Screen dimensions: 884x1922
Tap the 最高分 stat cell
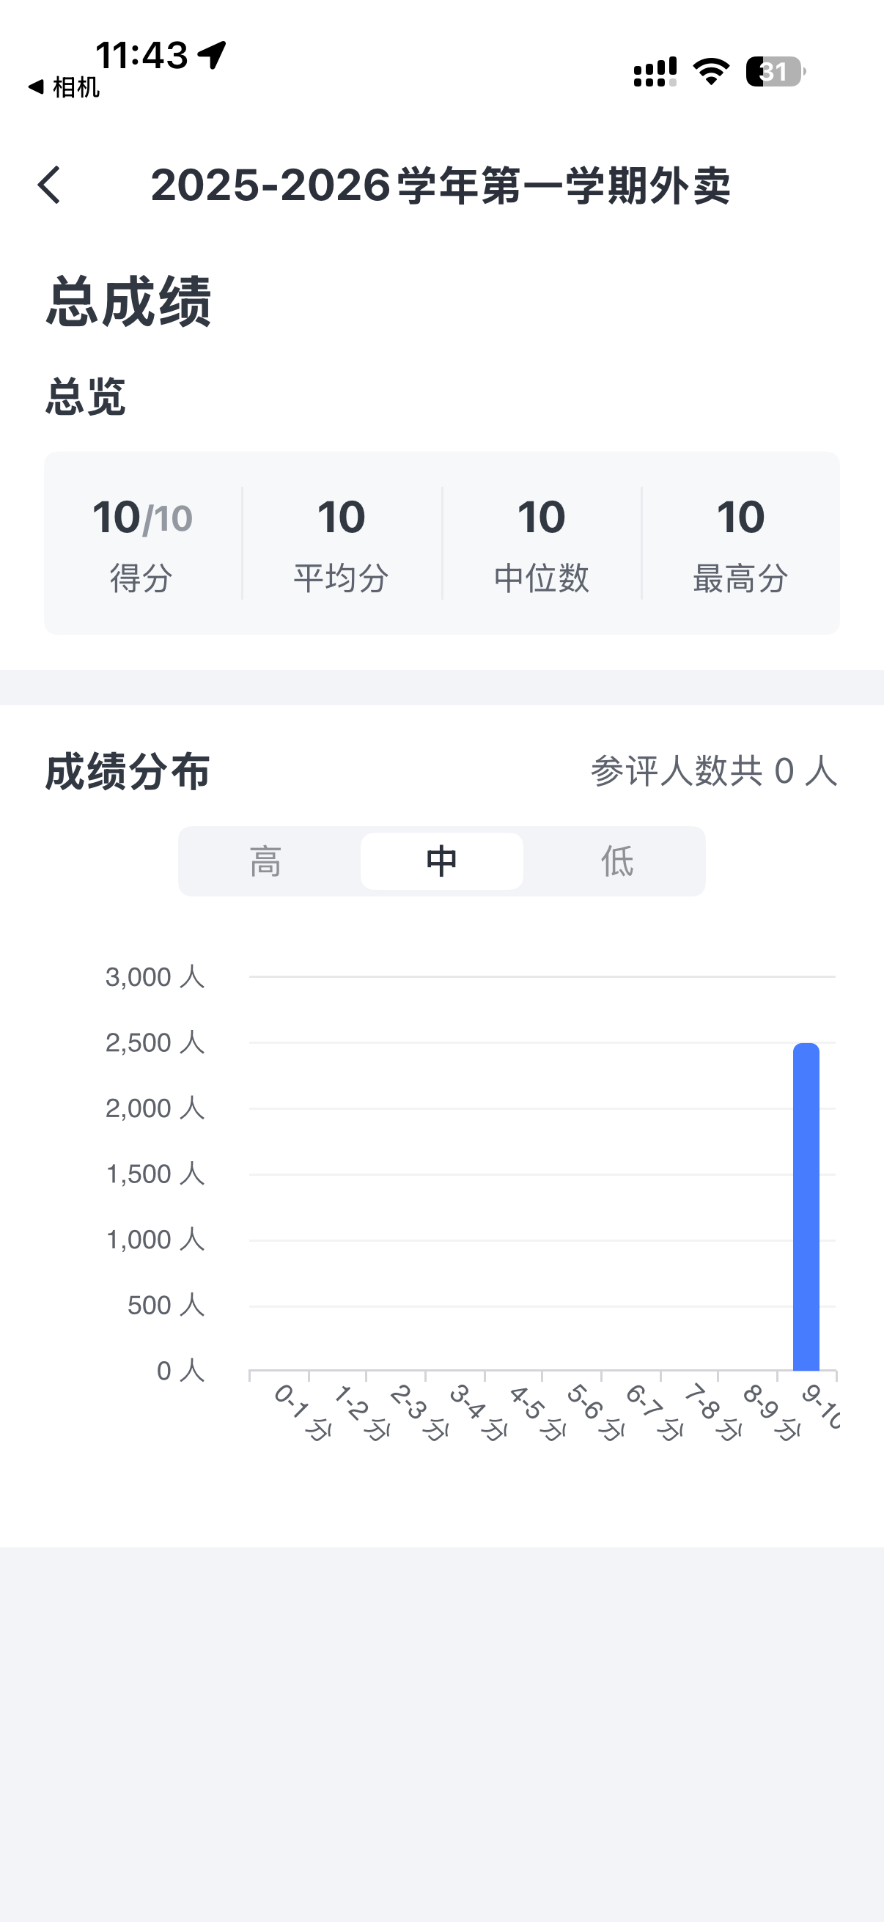(x=741, y=543)
